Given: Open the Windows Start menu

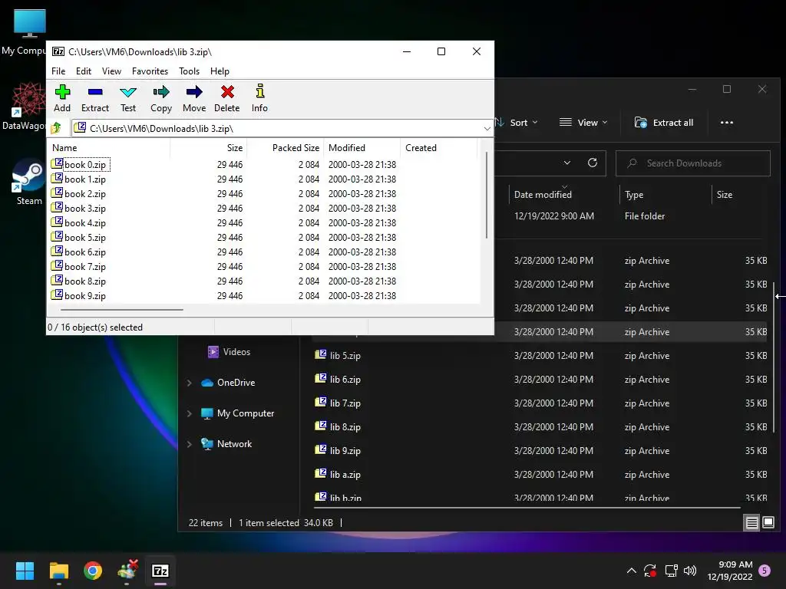Looking at the screenshot, I should (25, 571).
